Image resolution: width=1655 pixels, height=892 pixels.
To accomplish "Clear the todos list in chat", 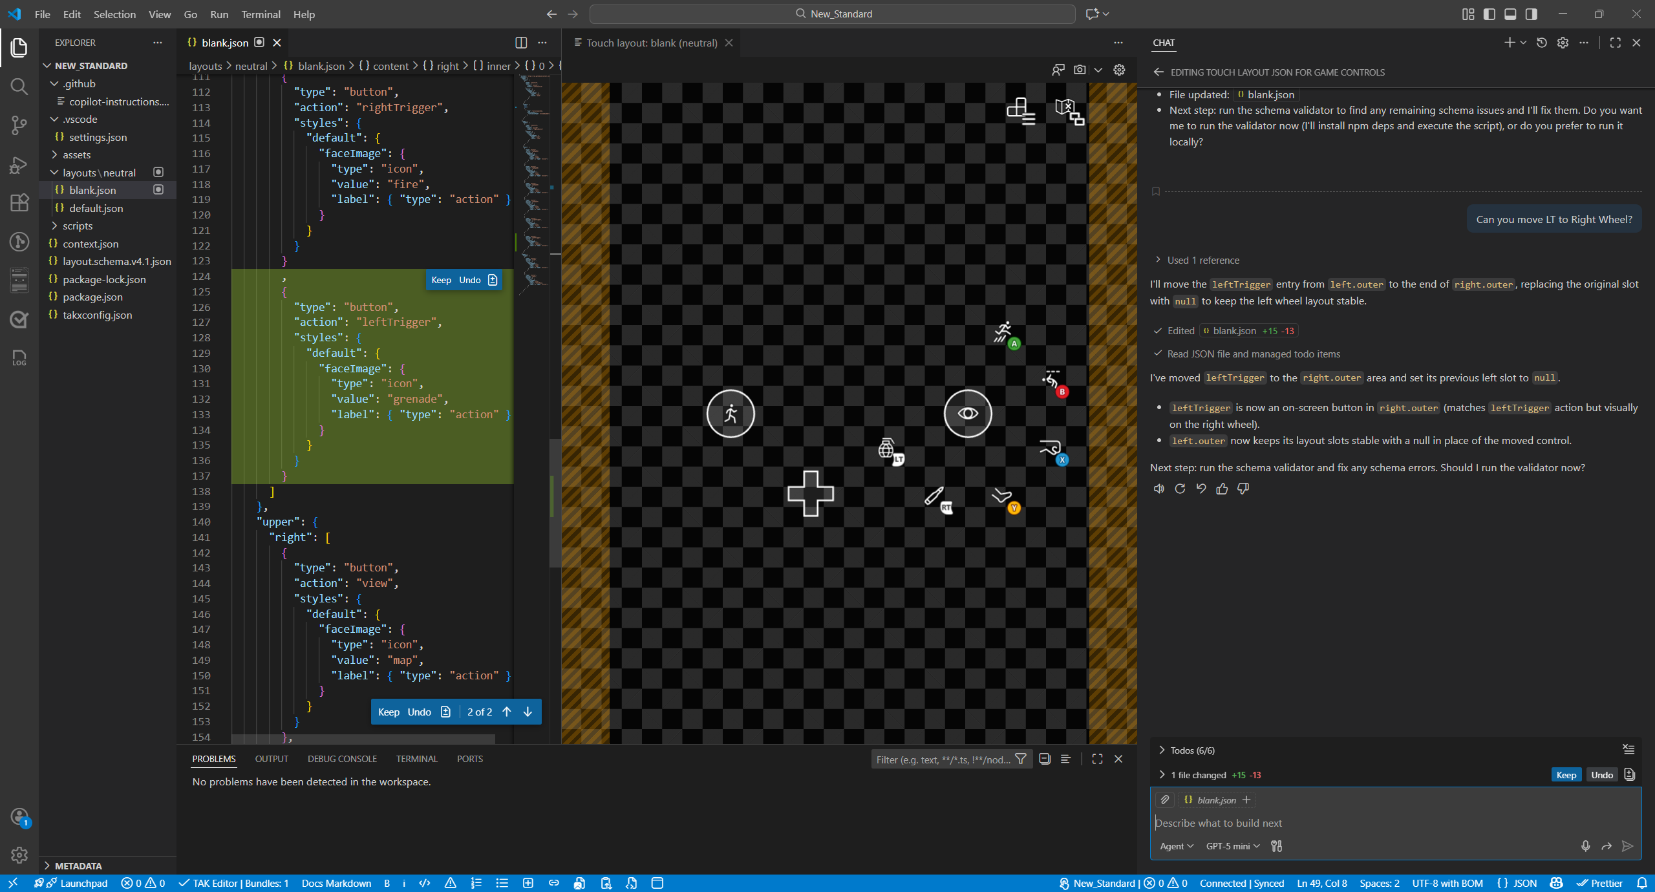I will pos(1628,749).
